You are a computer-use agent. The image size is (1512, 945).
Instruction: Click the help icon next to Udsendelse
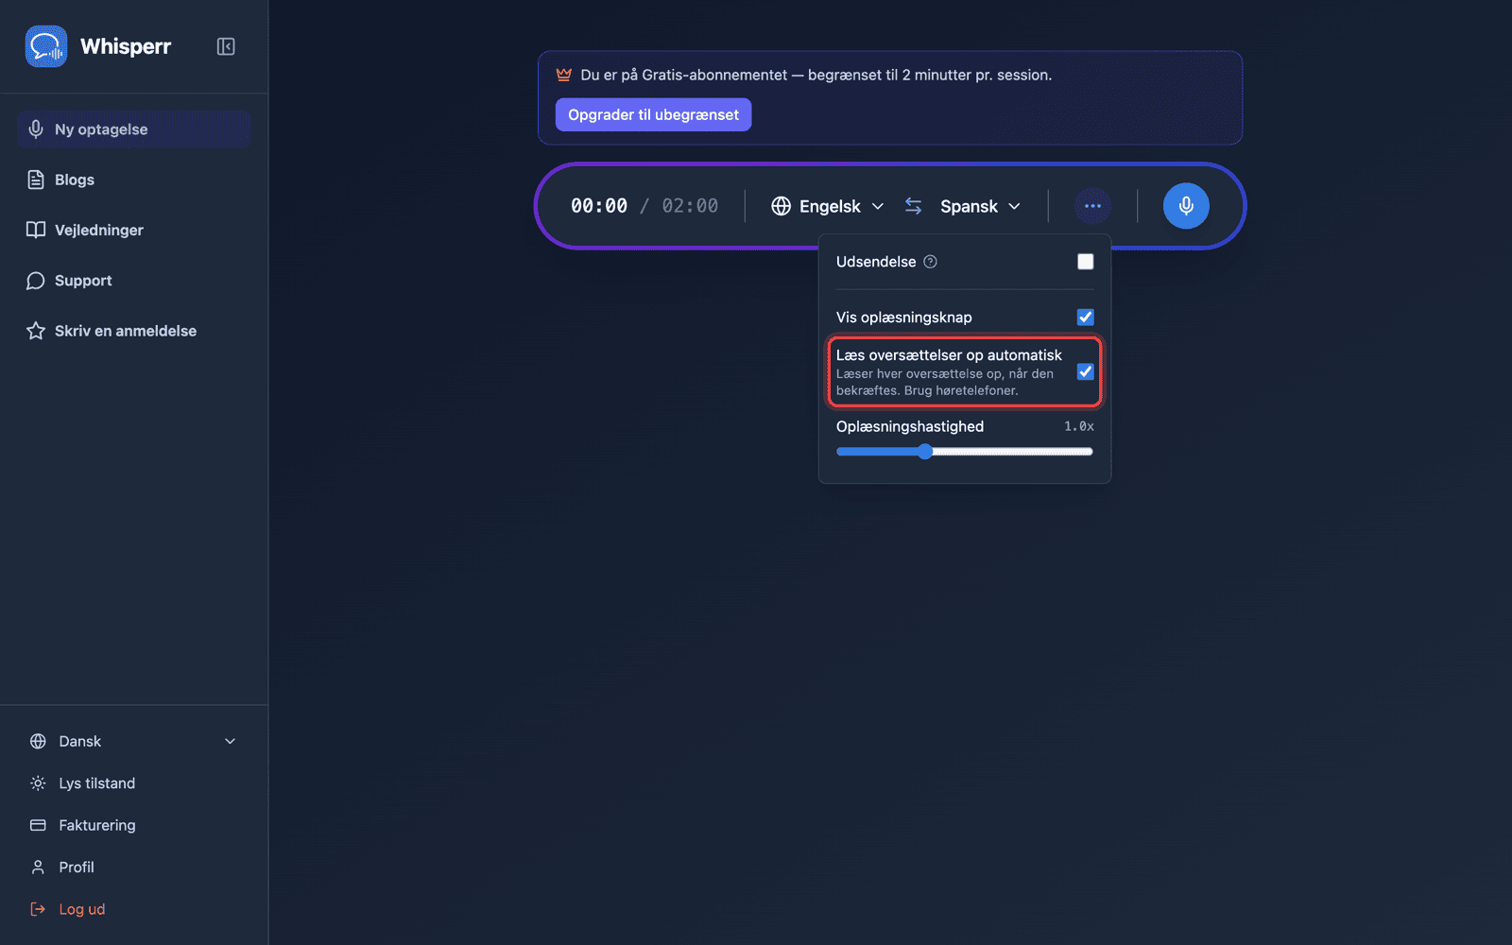[930, 262]
